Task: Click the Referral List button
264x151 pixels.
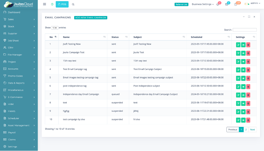Action: (x=181, y=4)
